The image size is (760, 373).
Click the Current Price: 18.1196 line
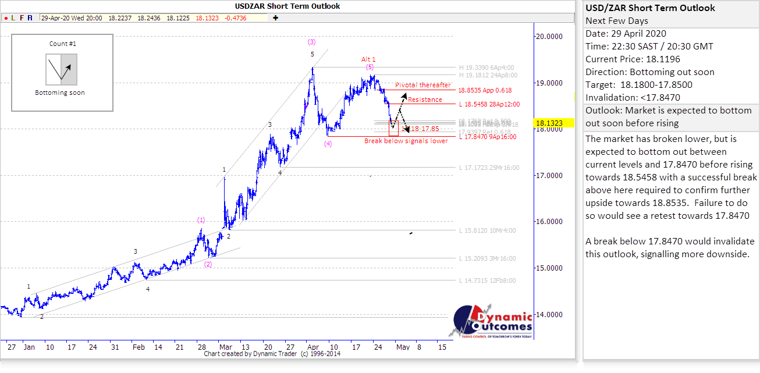pos(633,59)
